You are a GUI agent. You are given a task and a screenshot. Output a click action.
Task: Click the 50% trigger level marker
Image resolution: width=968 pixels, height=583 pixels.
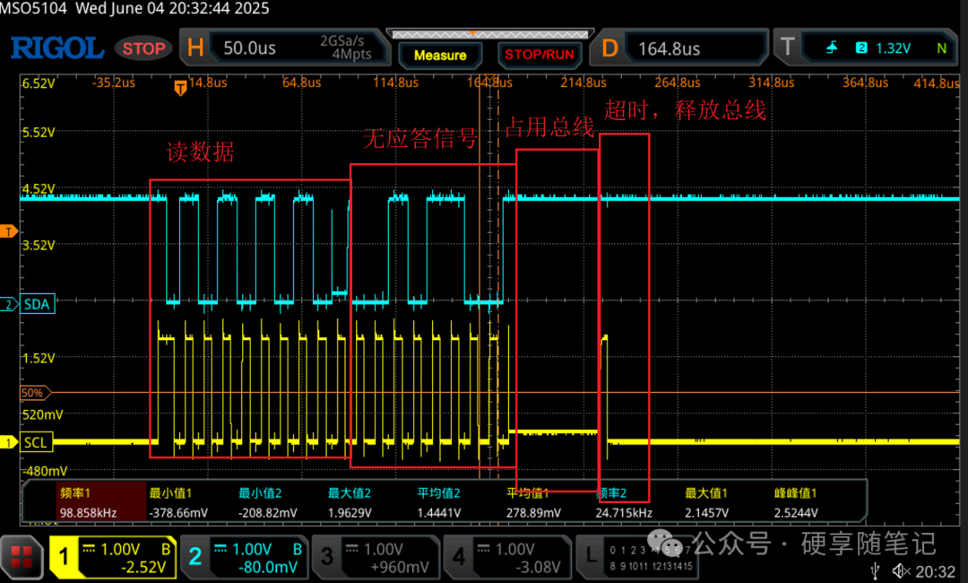[34, 392]
